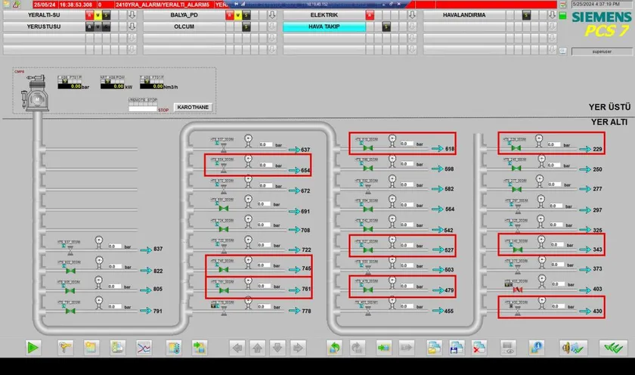Click the pressure gauge on line 618

tap(392, 138)
